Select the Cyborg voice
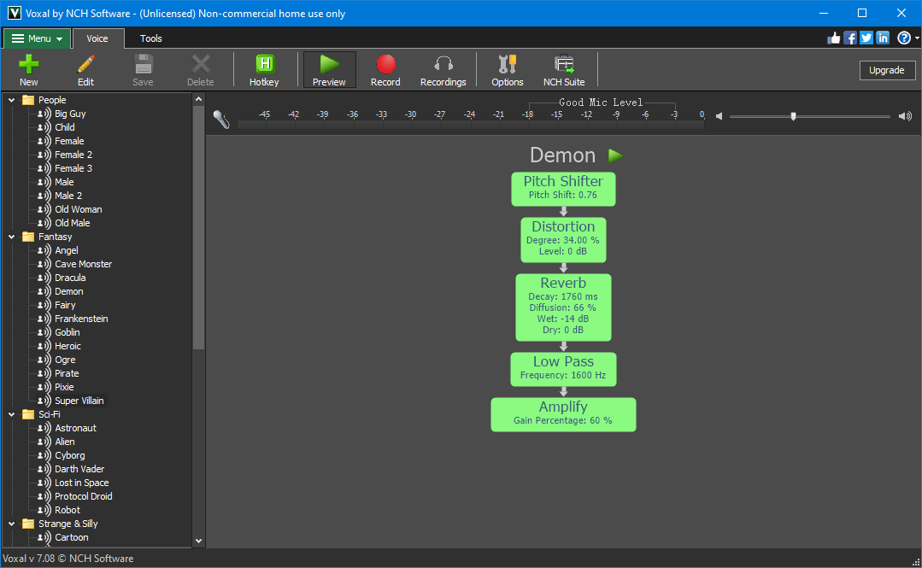The image size is (922, 568). (69, 455)
